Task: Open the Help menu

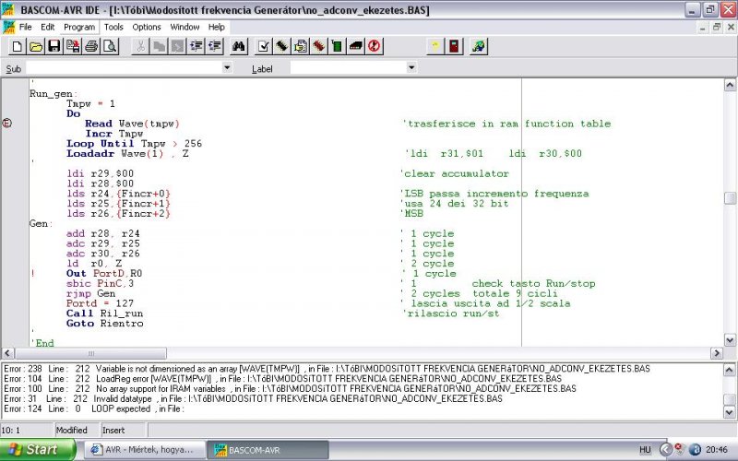Action: (x=216, y=27)
